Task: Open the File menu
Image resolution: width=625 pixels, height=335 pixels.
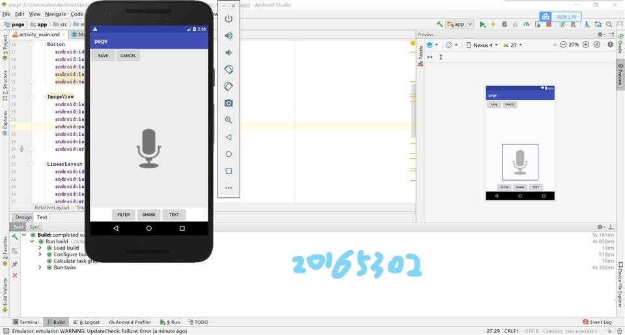Action: [x=7, y=14]
